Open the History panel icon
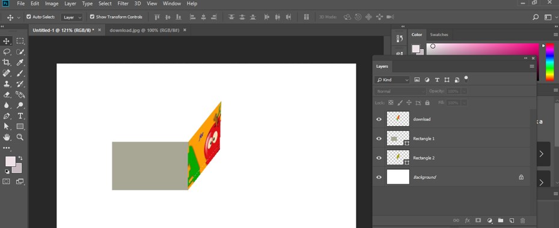The width and height of the screenshot is (559, 228). (x=400, y=38)
